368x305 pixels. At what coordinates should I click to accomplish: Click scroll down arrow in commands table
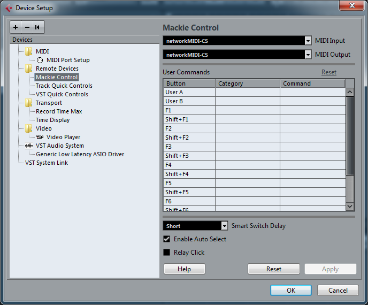point(350,206)
